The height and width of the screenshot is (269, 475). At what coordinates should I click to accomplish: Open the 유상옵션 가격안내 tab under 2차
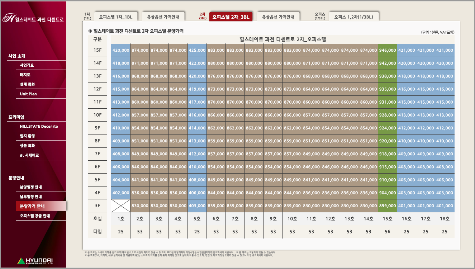tap(278, 17)
